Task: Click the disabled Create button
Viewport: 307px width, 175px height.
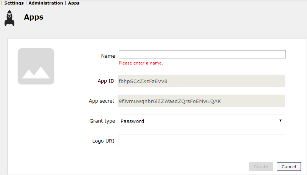Action: pos(261,167)
